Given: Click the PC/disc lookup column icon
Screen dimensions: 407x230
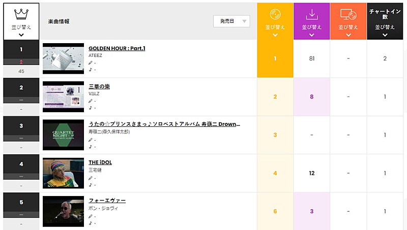Looking at the screenshot, I should 348,14.
